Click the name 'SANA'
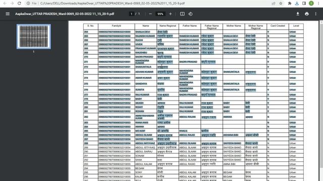The width and height of the screenshot is (323, 181). [x=139, y=160]
